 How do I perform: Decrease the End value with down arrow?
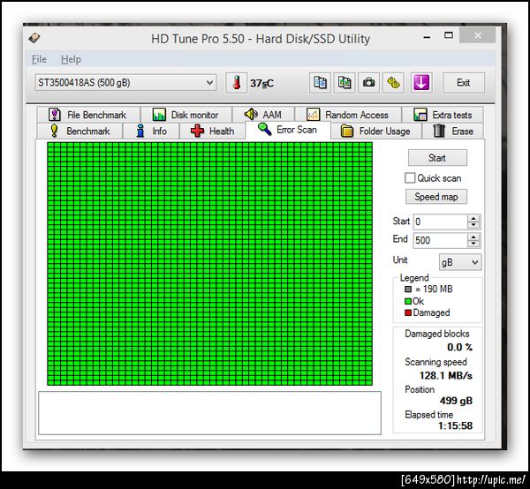[473, 244]
